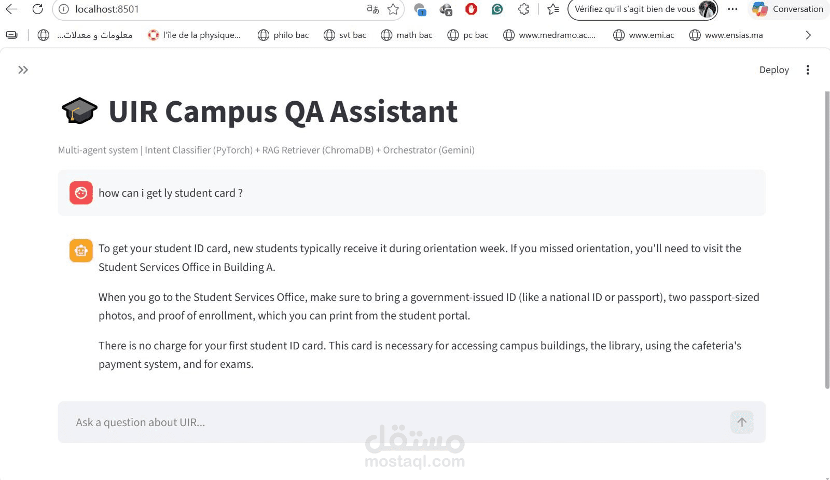Expand the sidebar with double chevron
830x480 pixels.
(x=23, y=70)
